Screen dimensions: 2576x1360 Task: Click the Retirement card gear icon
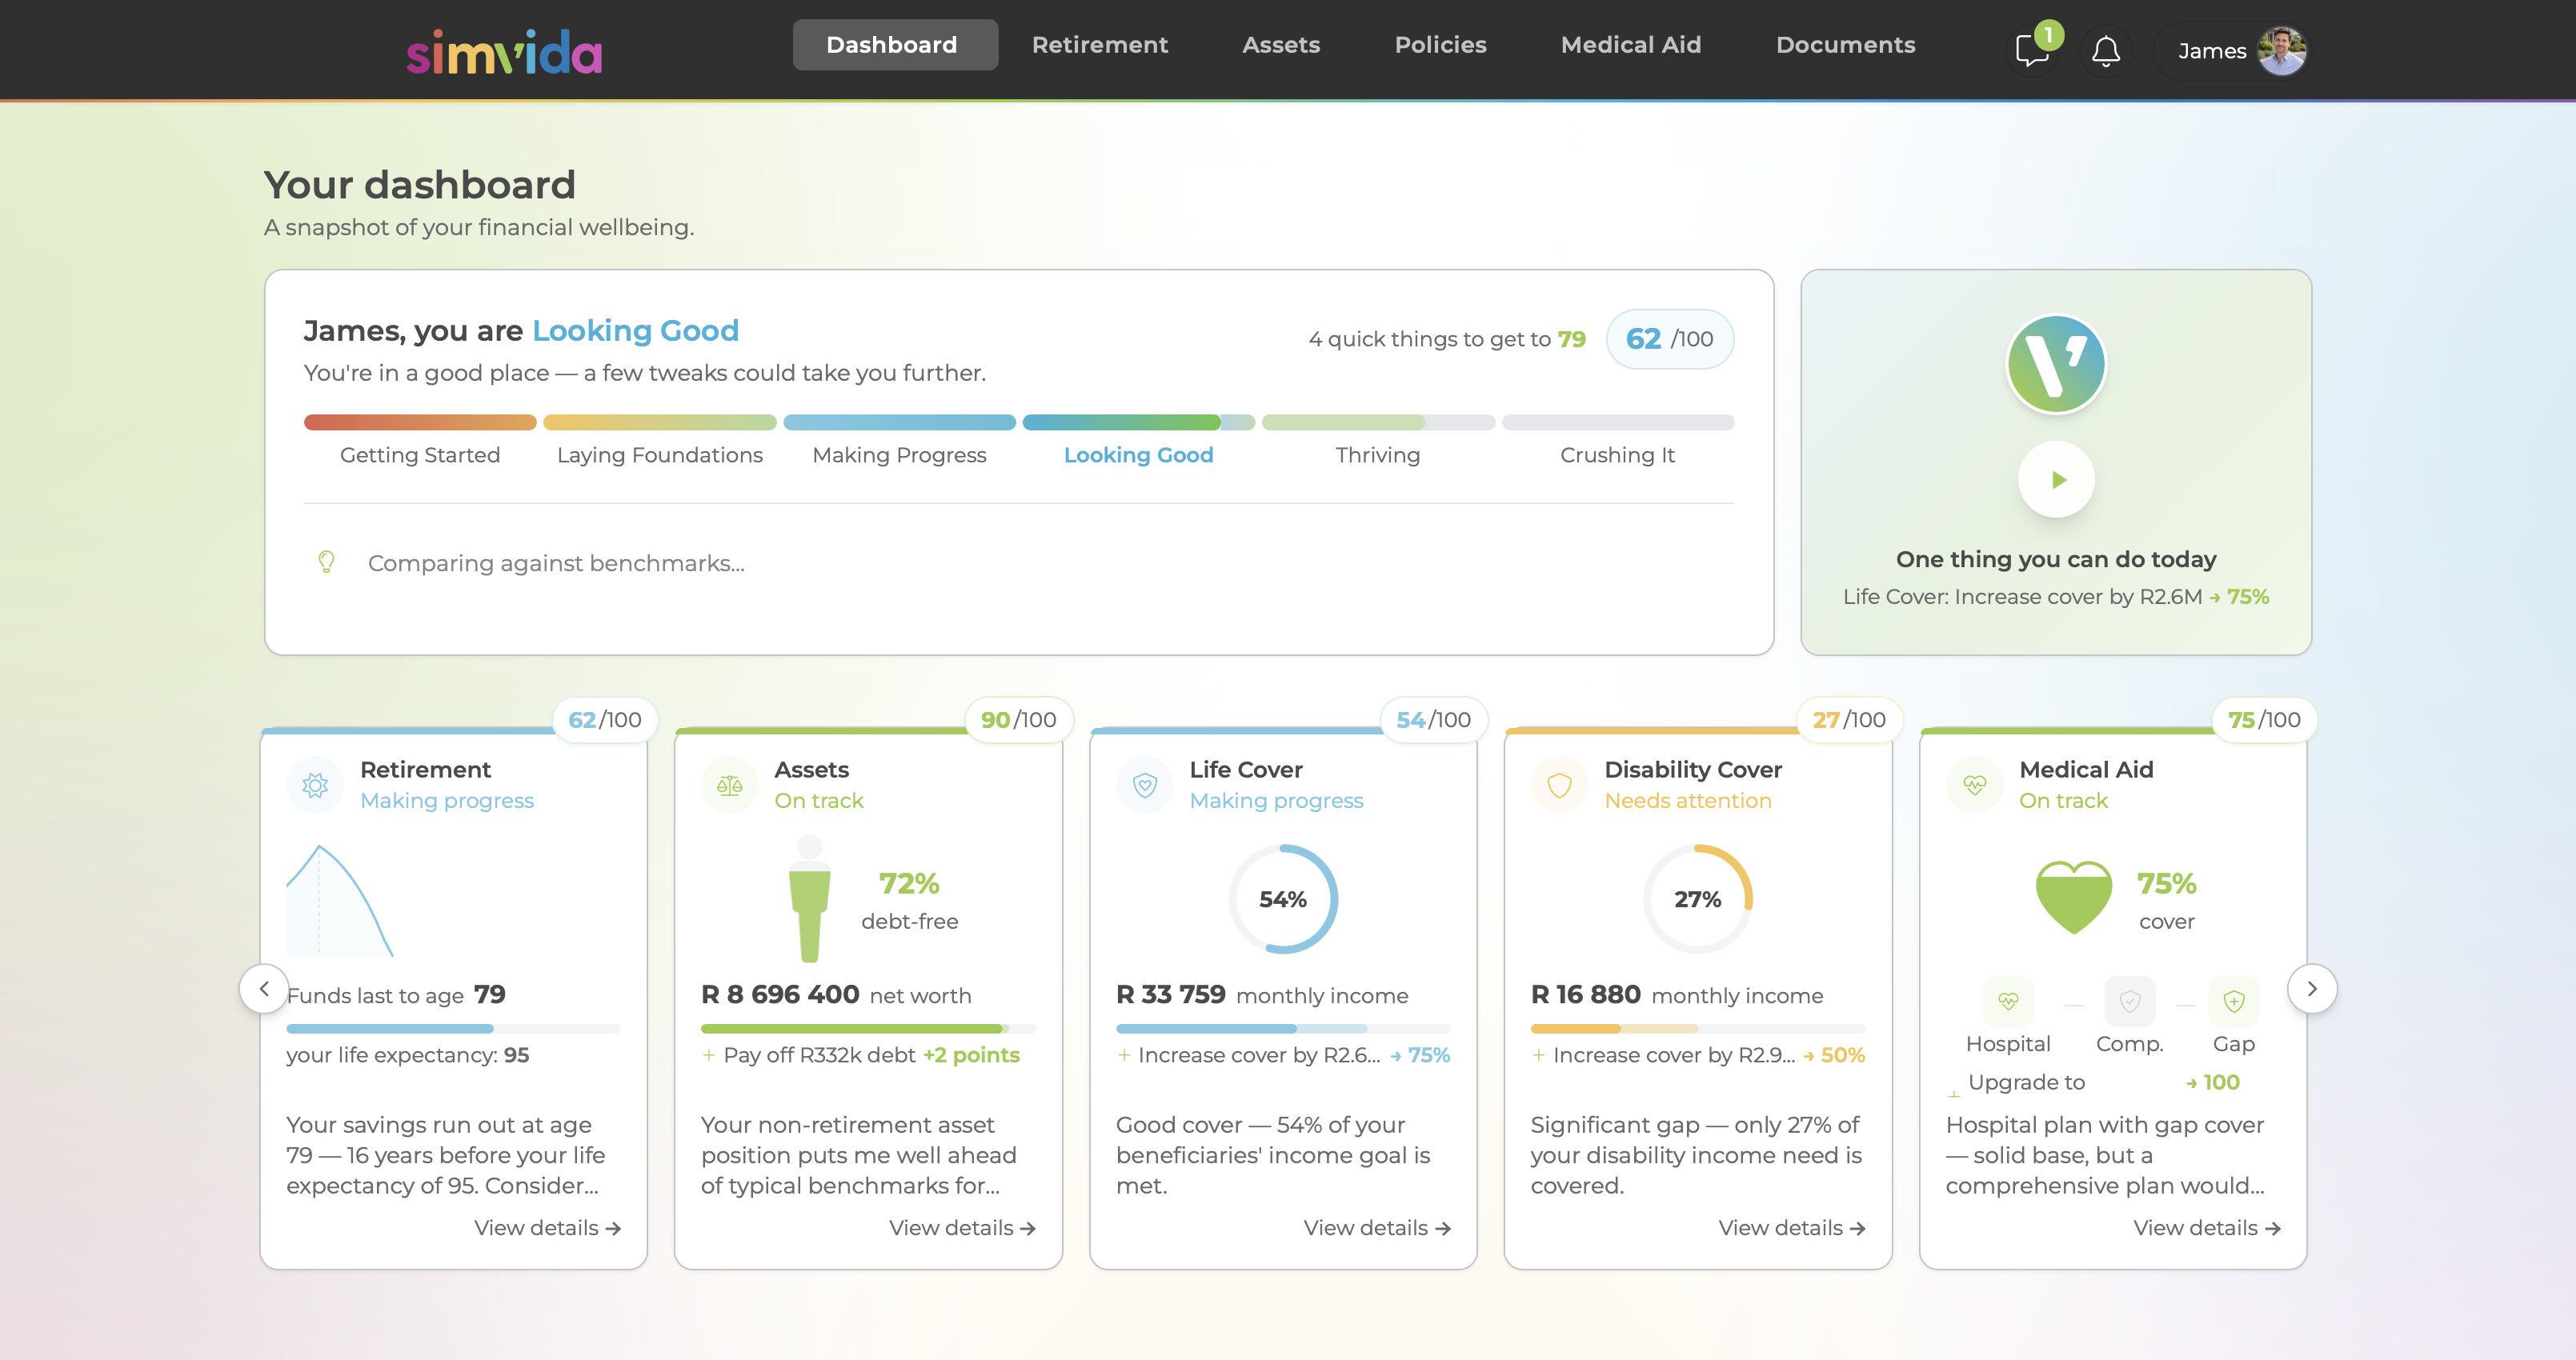(315, 785)
